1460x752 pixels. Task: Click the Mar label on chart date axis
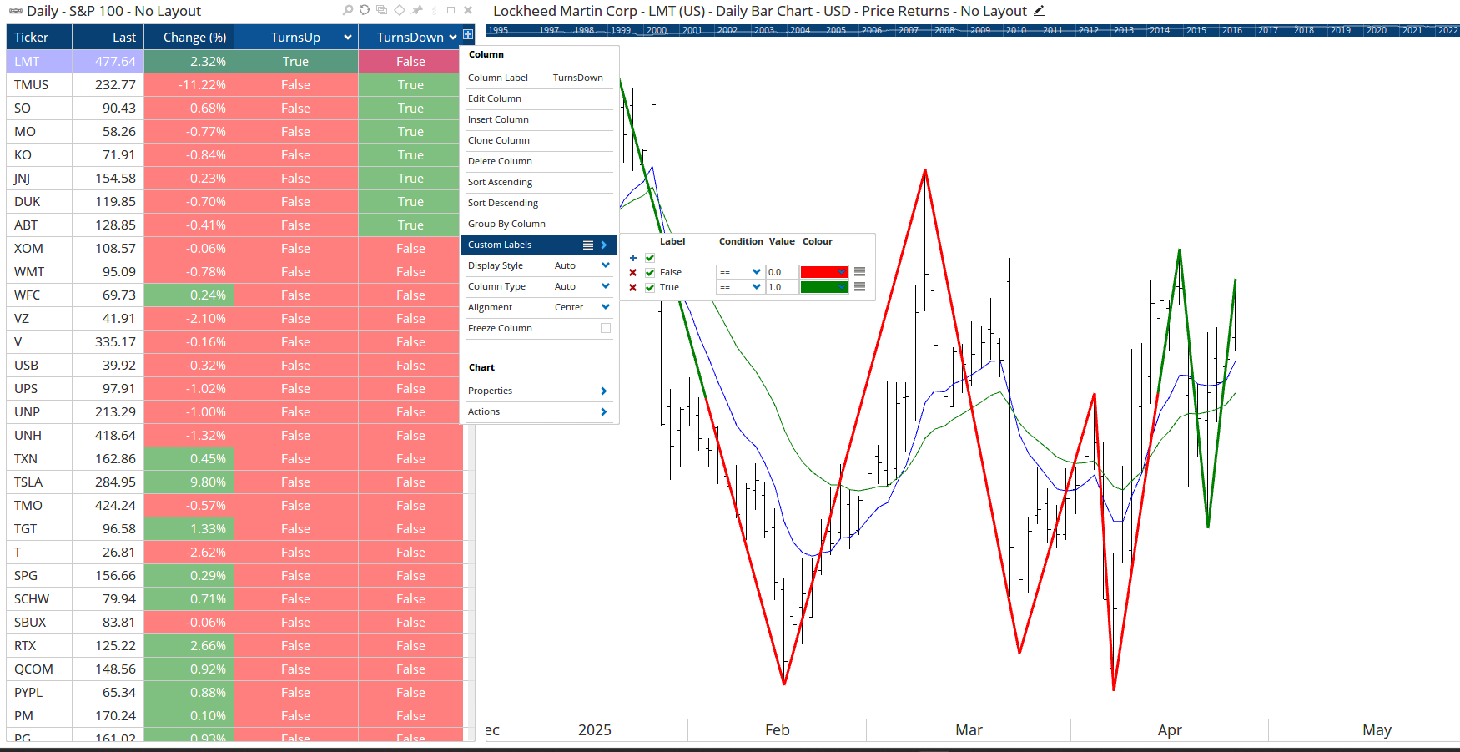[x=969, y=730]
